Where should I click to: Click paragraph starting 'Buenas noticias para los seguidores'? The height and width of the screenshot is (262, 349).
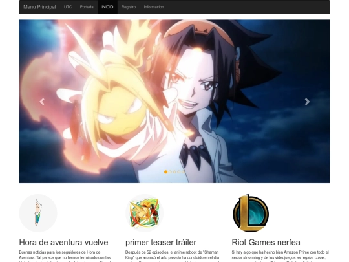(x=65, y=256)
